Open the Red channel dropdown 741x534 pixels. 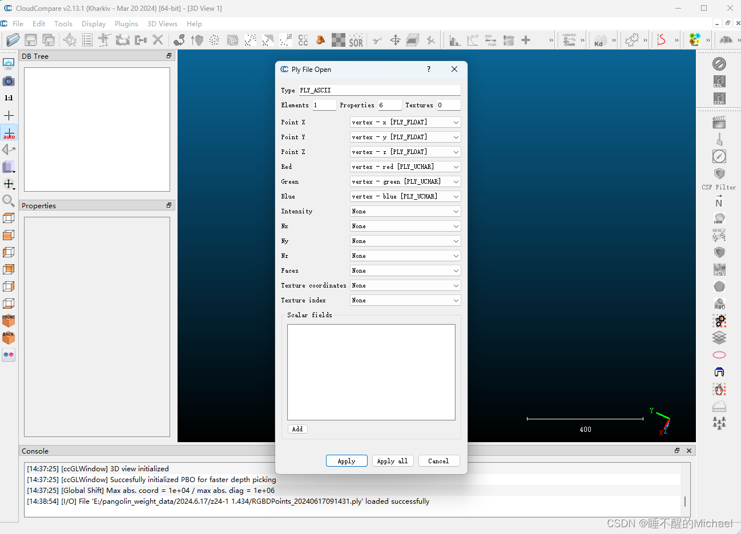405,167
